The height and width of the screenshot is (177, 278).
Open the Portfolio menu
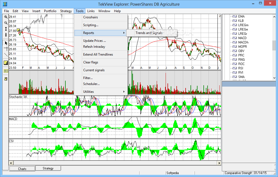coord(50,11)
